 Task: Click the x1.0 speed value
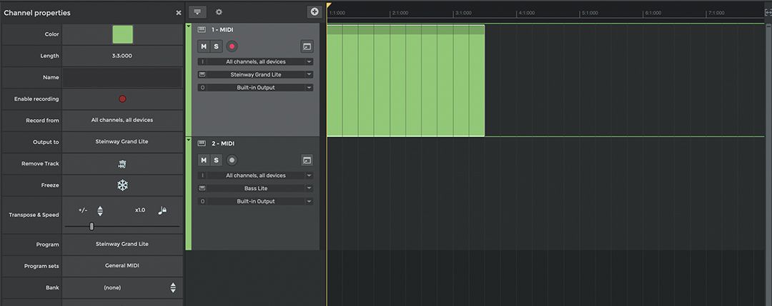pos(140,210)
